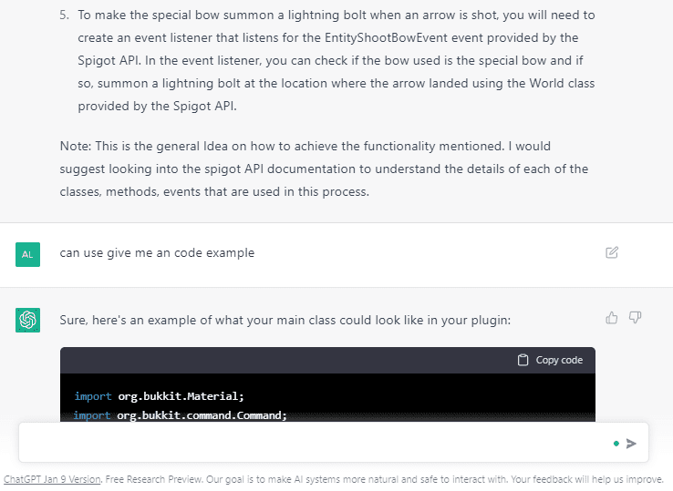673x491 pixels.
Task: Click the Copy code text label
Action: coord(559,360)
